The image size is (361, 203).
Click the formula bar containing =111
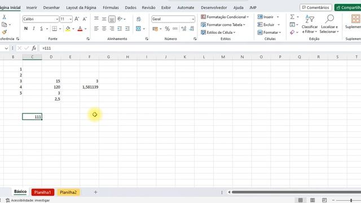click(200, 48)
